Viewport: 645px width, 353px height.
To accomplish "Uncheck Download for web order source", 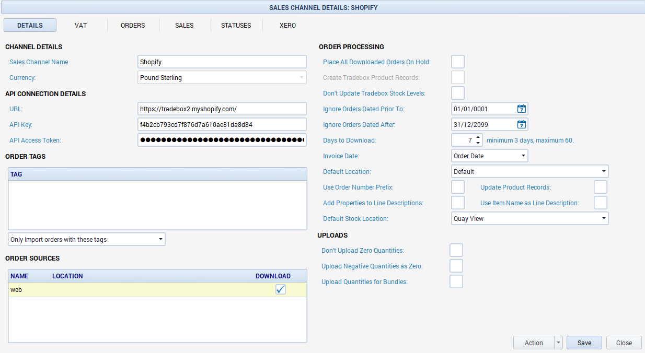I will [x=281, y=289].
